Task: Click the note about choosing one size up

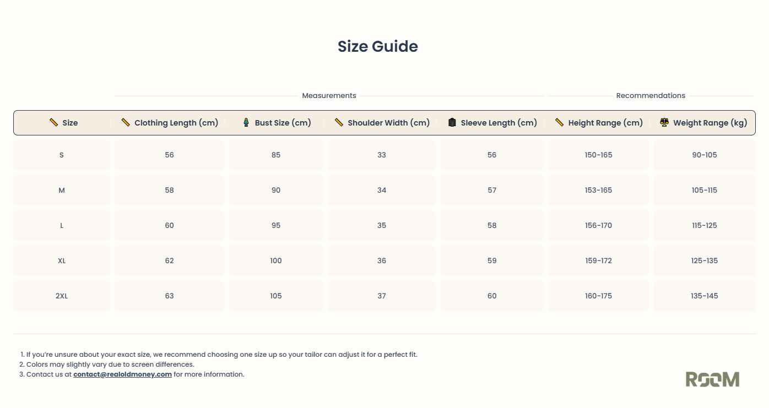Action: 222,355
